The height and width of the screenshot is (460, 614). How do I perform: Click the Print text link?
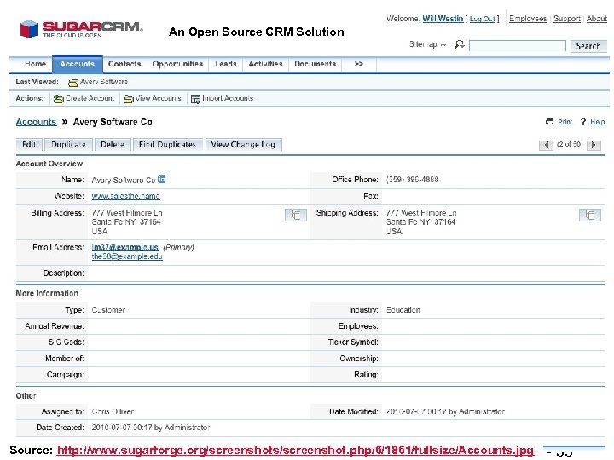(x=565, y=122)
